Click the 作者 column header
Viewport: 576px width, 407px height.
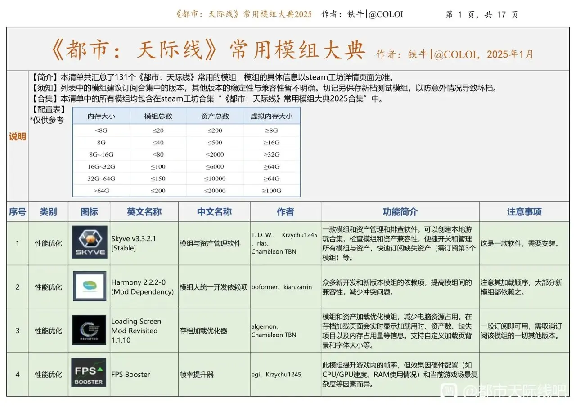point(285,212)
